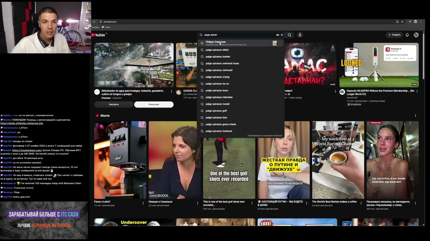
Task: Open the browser profile avatar
Action: (416, 22)
